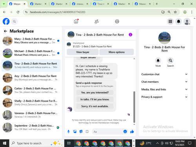196x147 pixels.
Task: Attach a photo file icon
Action: coord(75,132)
